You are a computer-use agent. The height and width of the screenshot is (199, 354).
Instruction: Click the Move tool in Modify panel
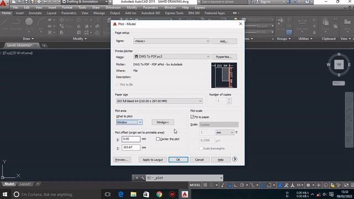click(x=61, y=20)
